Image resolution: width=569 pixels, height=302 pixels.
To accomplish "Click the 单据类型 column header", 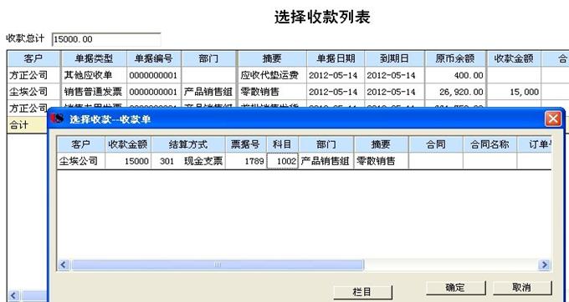I will click(94, 58).
